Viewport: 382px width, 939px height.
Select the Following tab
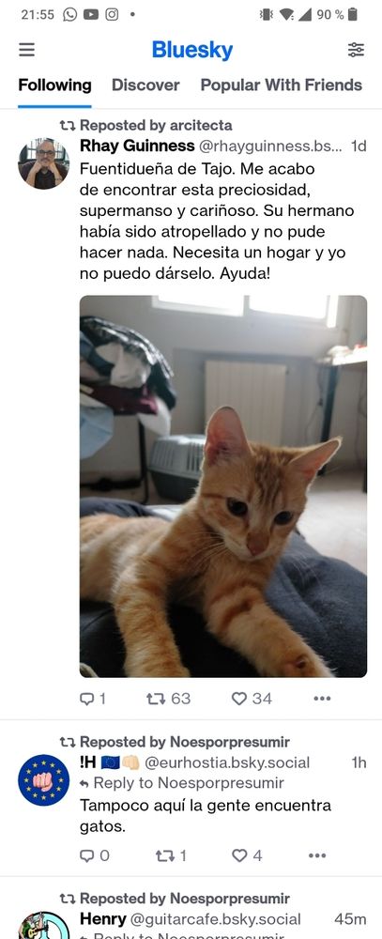coord(54,85)
